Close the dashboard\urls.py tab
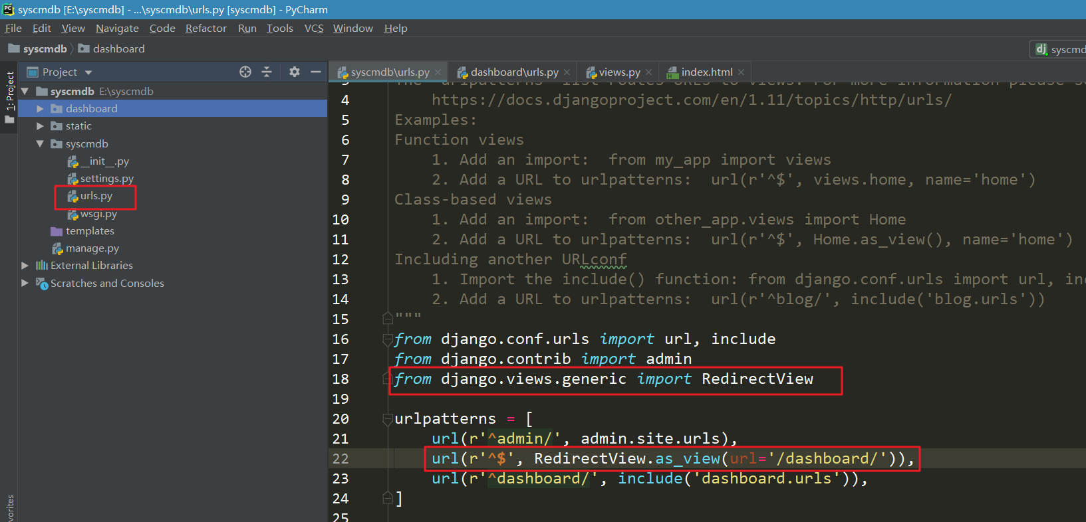Image resolution: width=1086 pixels, height=522 pixels. coord(567,72)
